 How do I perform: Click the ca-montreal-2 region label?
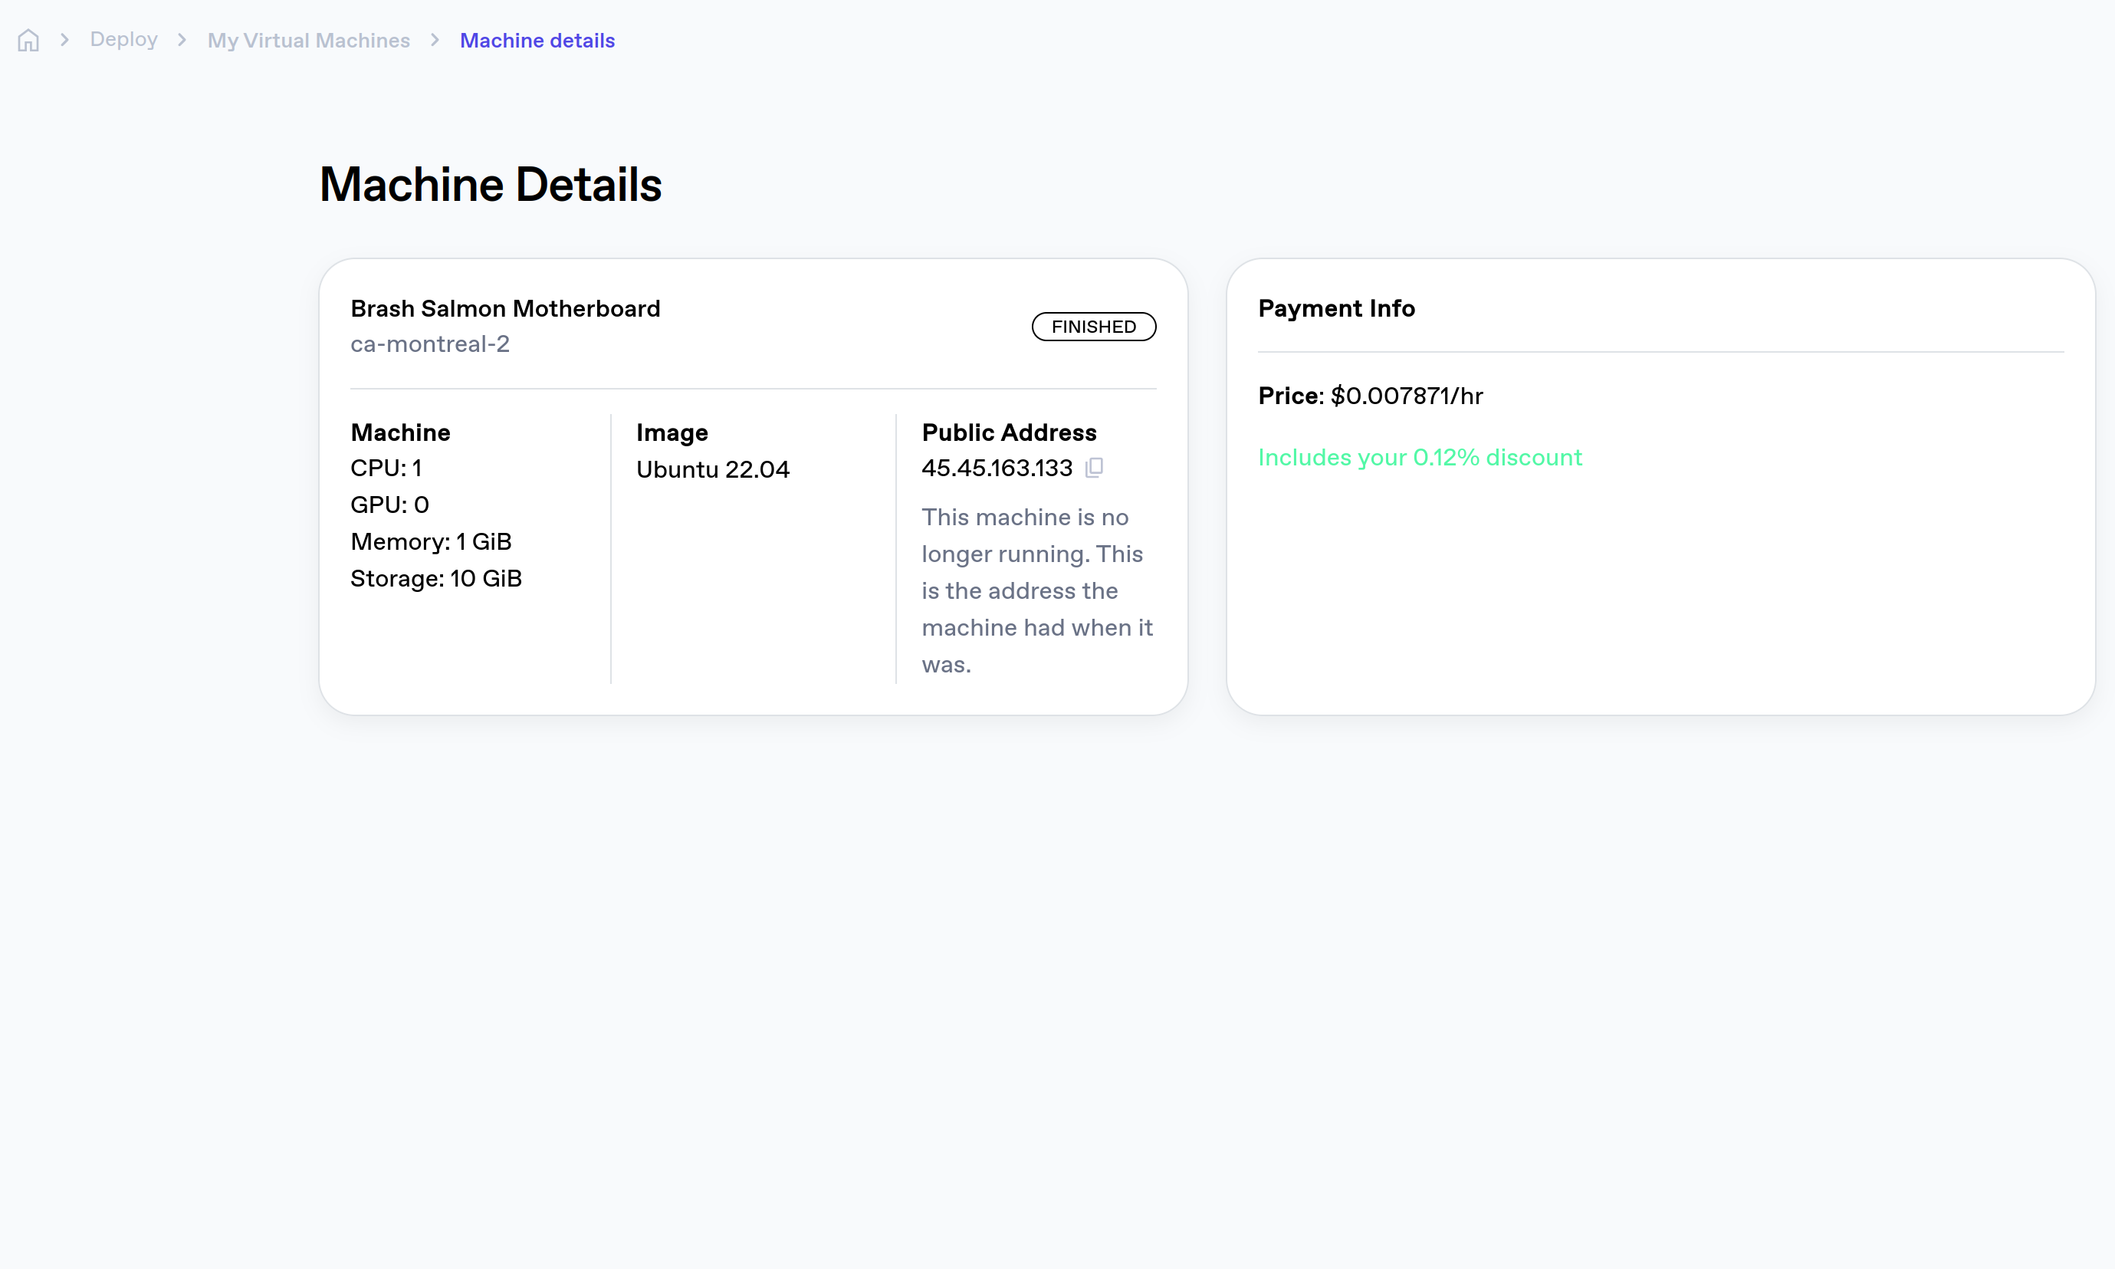(430, 344)
